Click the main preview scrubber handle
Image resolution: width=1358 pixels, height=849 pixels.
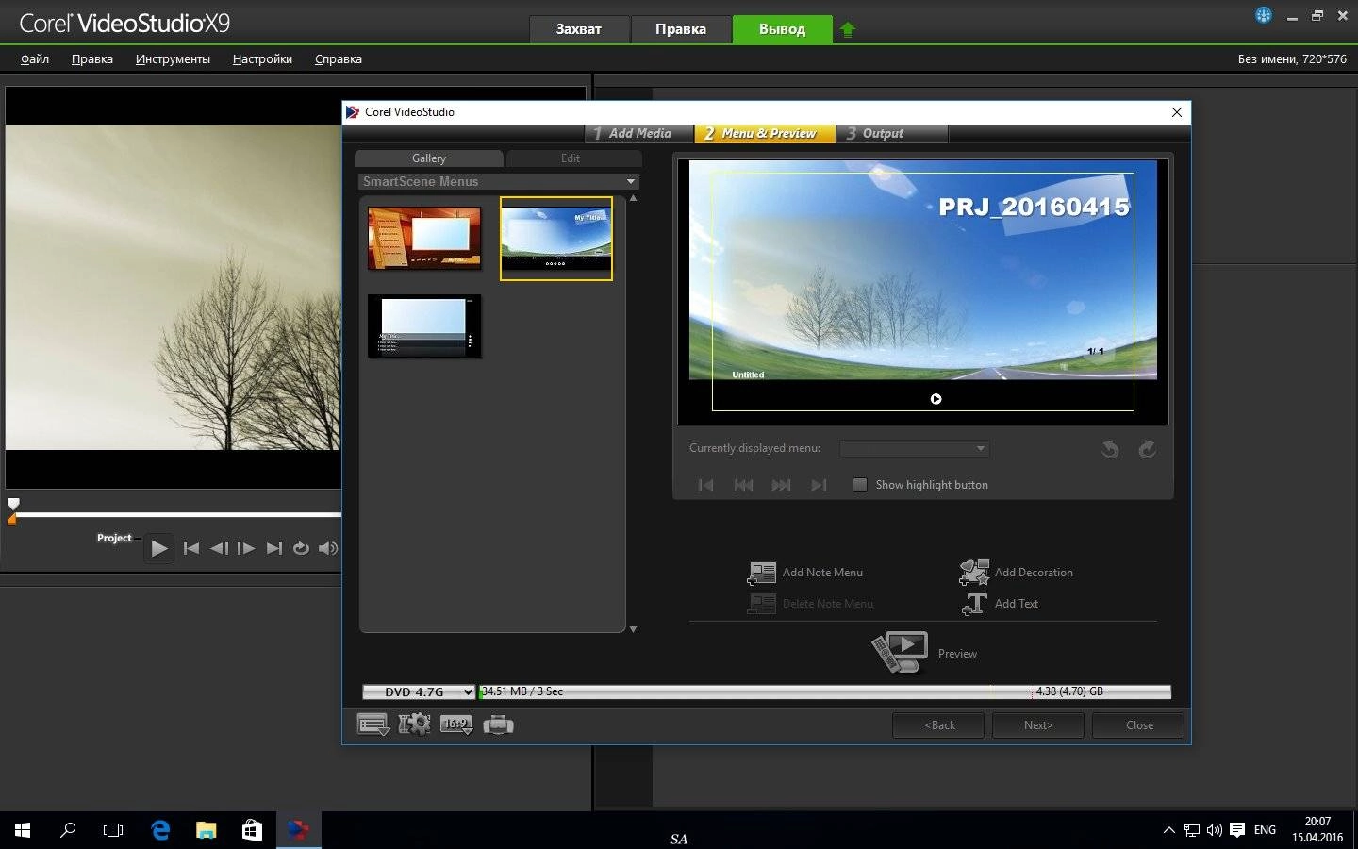13,504
